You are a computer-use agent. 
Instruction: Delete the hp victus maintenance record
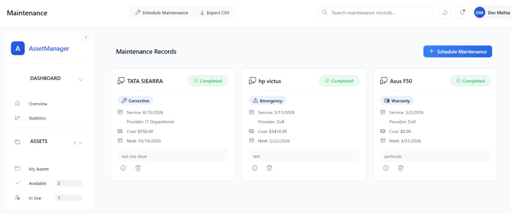[269, 168]
